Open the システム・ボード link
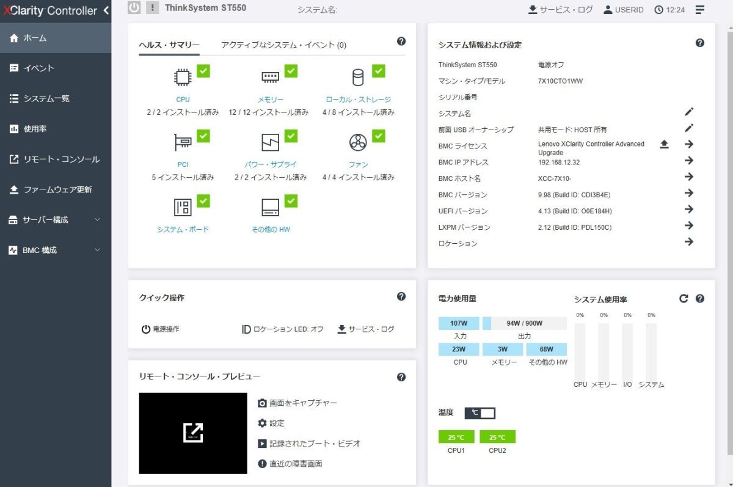Screen dimensions: 733x487 coord(183,229)
